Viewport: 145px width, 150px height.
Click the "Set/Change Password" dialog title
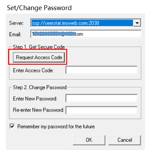39,8
